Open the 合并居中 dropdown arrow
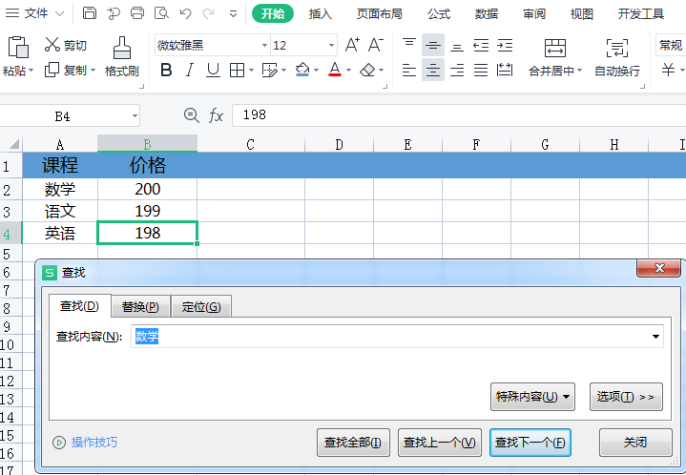The width and height of the screenshot is (686, 475). pyautogui.click(x=580, y=70)
